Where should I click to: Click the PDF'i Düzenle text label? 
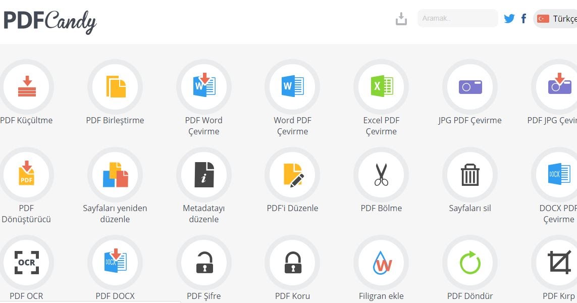293,208
